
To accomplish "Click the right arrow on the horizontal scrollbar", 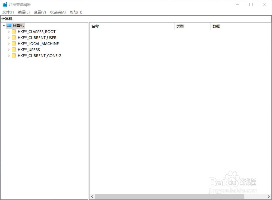I will pos(269,196).
